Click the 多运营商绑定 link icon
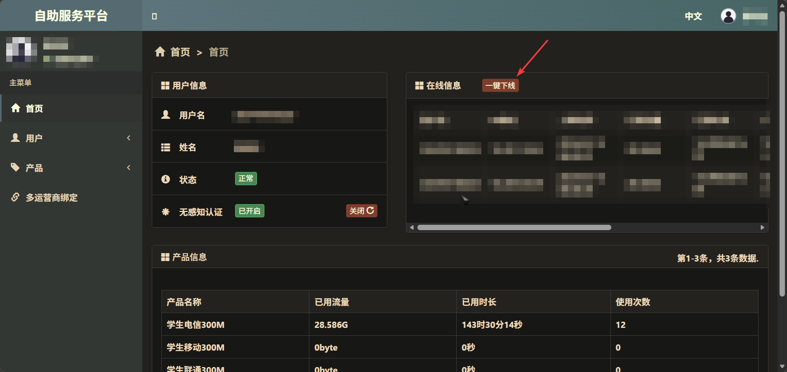Image resolution: width=787 pixels, height=372 pixels. click(15, 197)
